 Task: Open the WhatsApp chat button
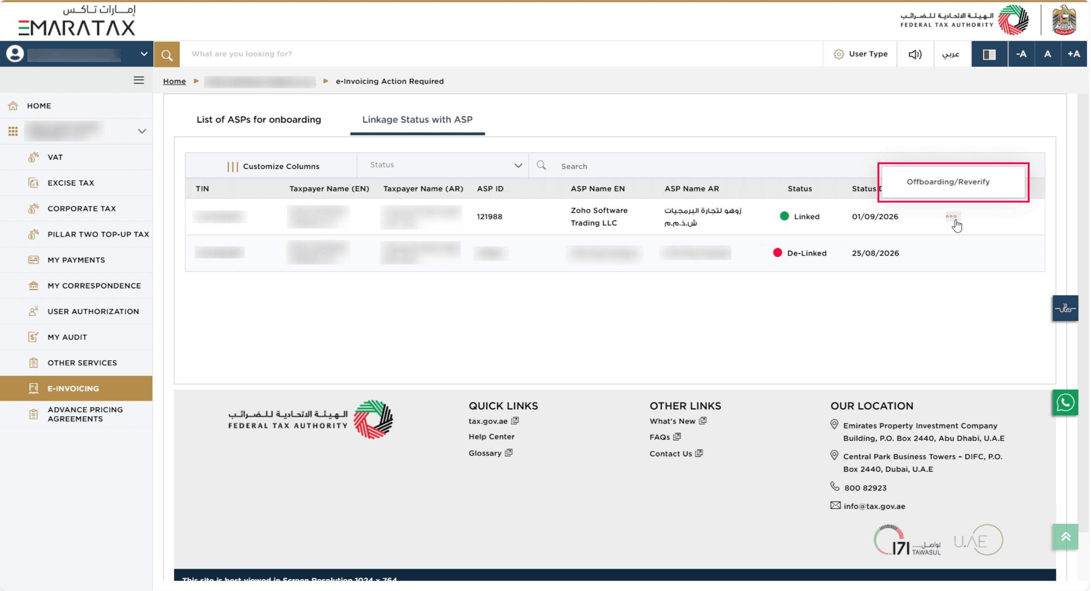(1065, 403)
